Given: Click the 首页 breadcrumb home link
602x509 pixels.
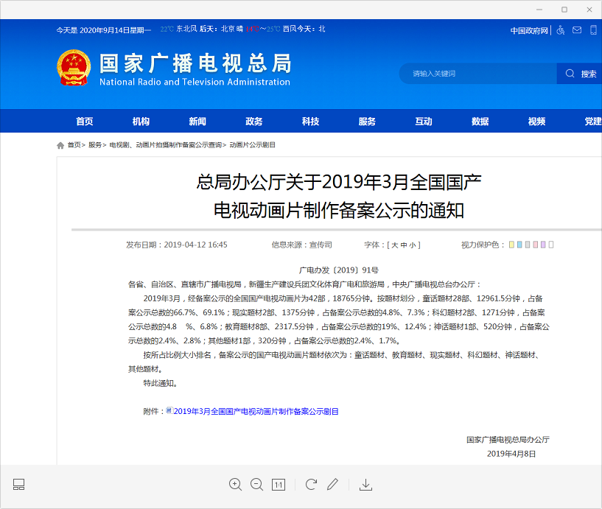Looking at the screenshot, I should click(x=74, y=145).
